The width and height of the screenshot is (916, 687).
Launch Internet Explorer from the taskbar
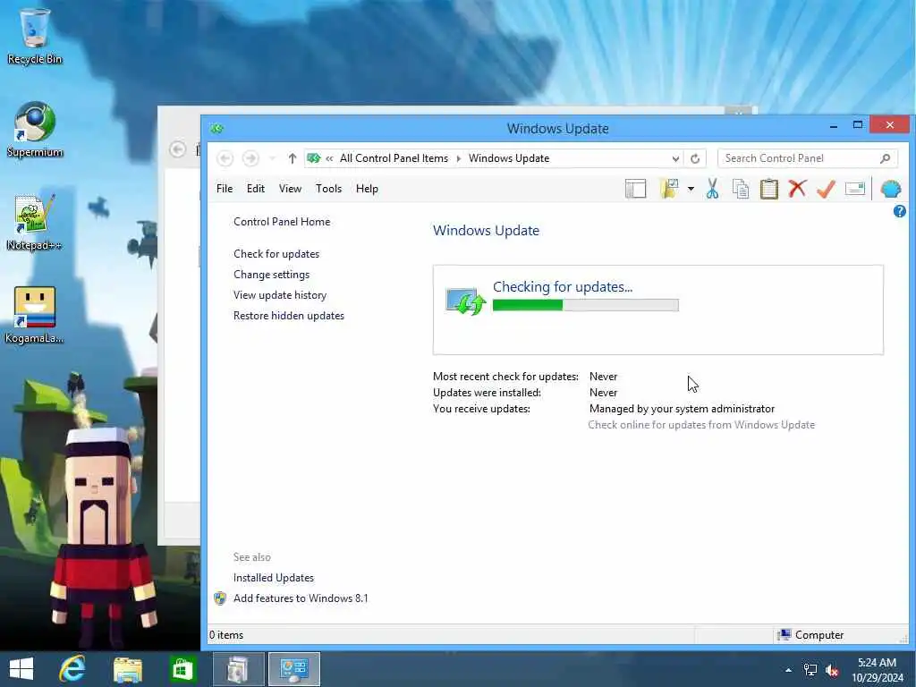[x=72, y=669]
